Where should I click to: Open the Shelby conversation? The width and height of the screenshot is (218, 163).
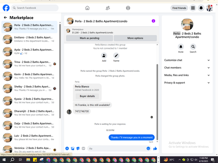29,88
